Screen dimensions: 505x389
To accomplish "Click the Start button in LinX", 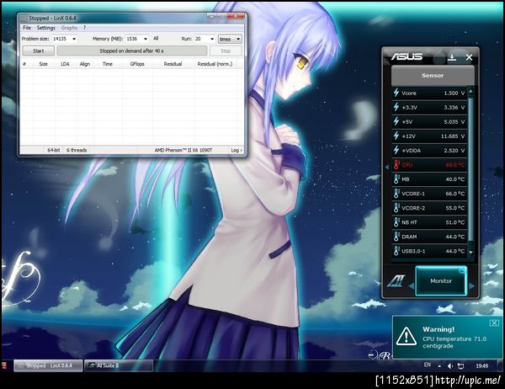I will pos(39,51).
